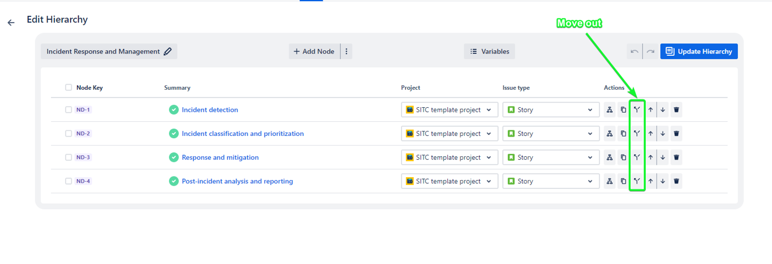
Task: Move the ND-1 node down
Action: 663,110
